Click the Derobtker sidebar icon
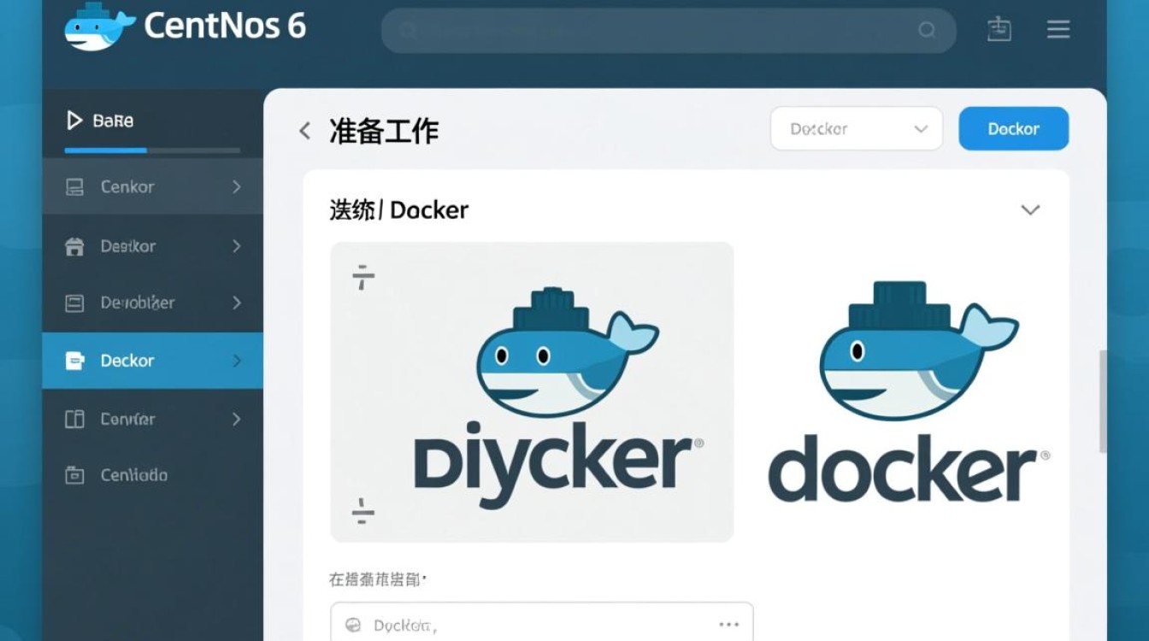The width and height of the screenshot is (1149, 641). pos(74,303)
